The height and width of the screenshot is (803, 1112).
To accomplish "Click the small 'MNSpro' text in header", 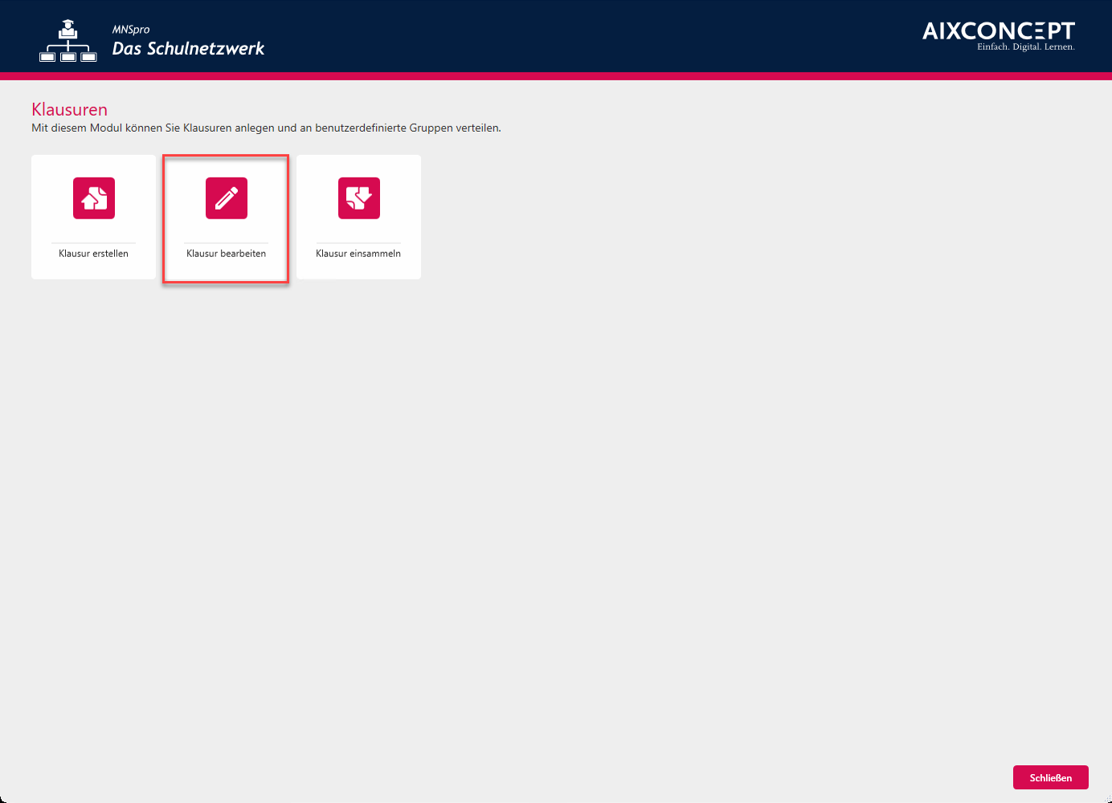I will [131, 30].
